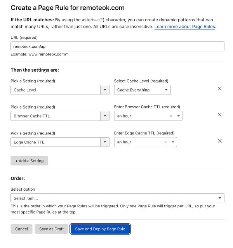Image resolution: width=233 pixels, height=248 pixels.
Task: Expand the Browser Cache TTL duration dropdown
Action: point(178,116)
